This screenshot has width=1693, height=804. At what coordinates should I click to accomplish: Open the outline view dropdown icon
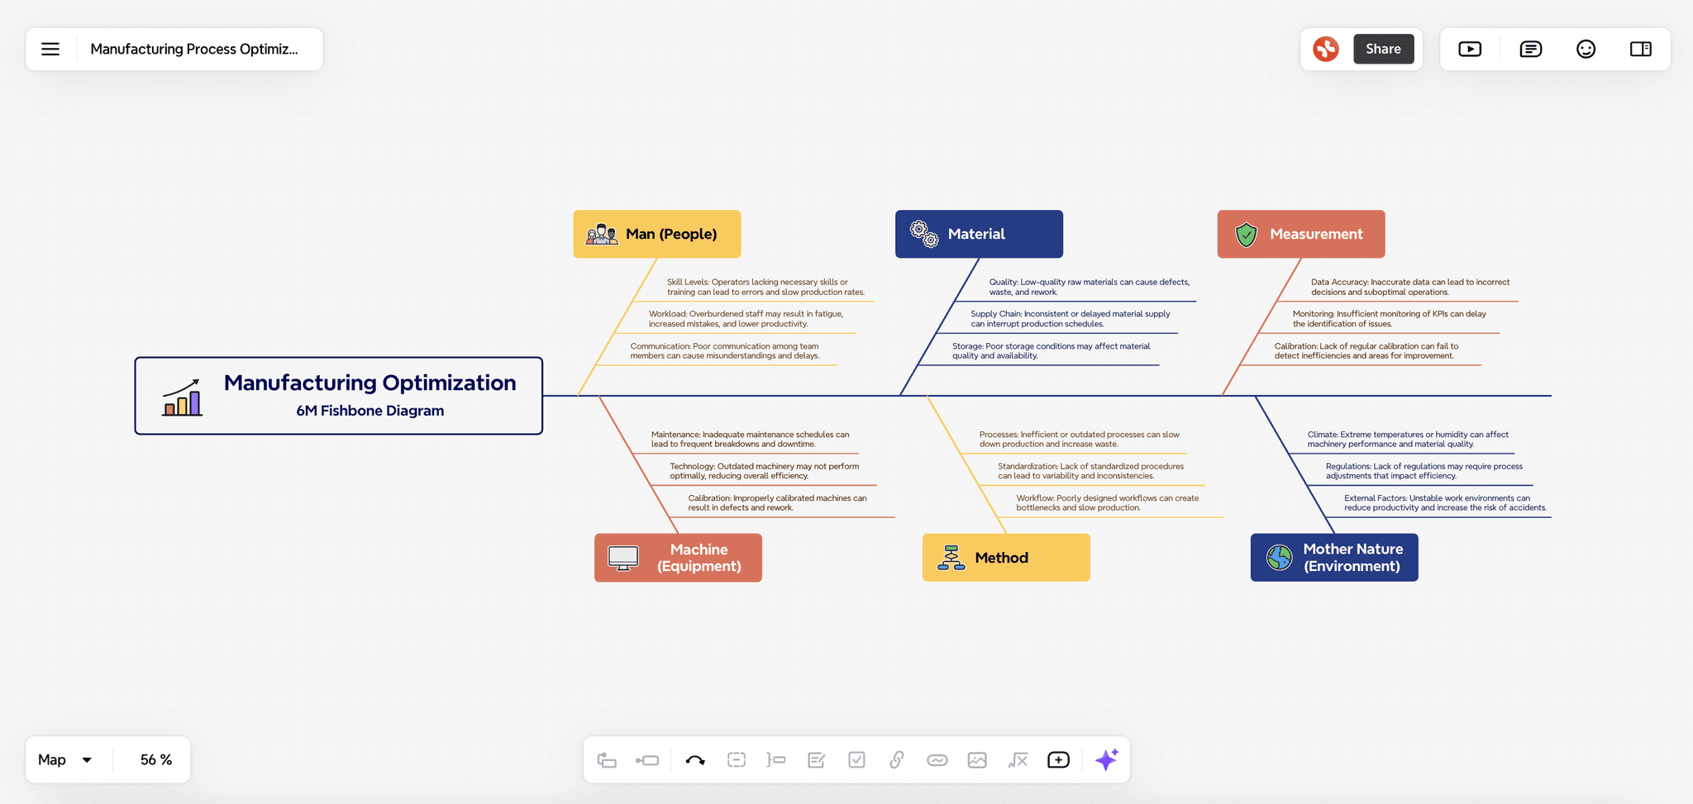pos(1530,49)
